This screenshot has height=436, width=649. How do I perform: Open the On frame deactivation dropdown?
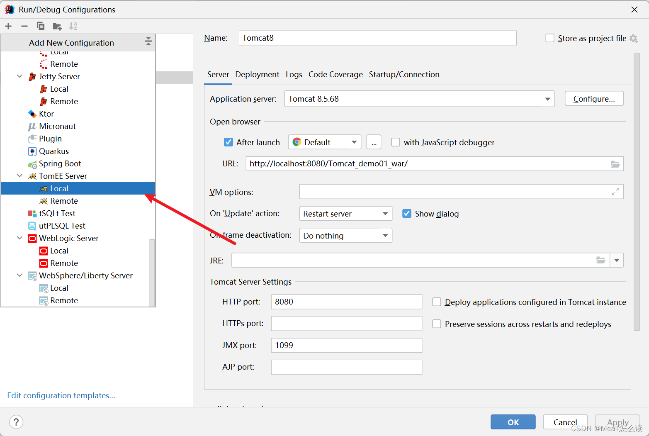coord(345,236)
